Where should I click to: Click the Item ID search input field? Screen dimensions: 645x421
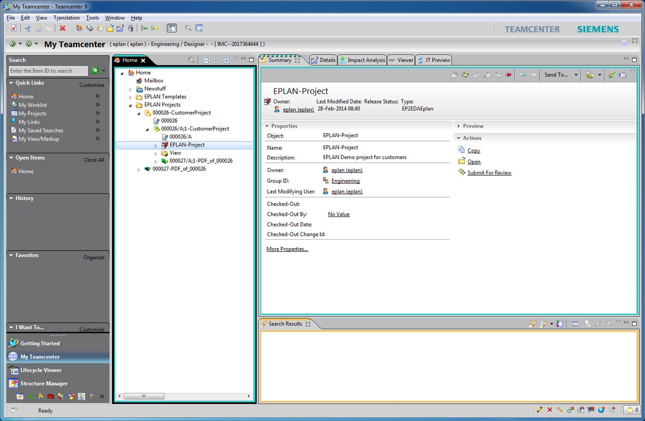tap(48, 71)
